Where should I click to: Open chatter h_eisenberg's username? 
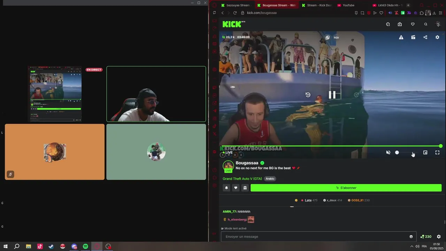coord(237,220)
